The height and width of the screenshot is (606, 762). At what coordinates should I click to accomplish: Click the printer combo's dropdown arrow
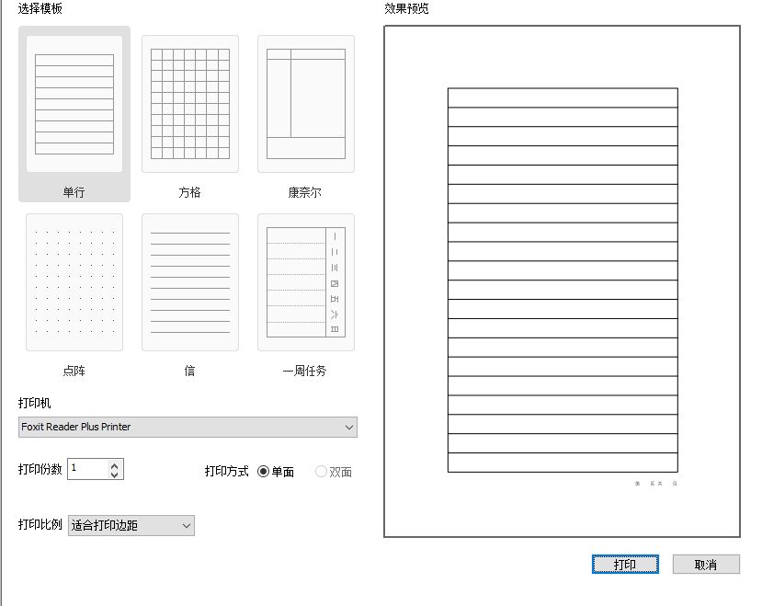(348, 427)
